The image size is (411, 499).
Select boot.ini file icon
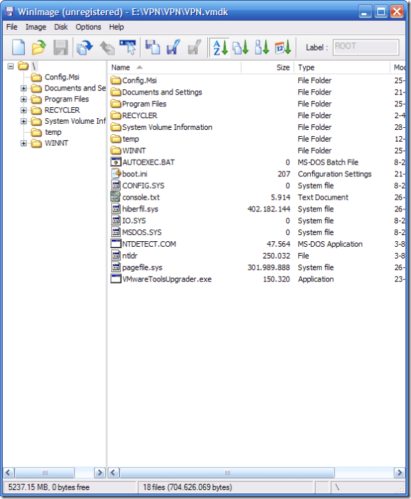click(116, 173)
